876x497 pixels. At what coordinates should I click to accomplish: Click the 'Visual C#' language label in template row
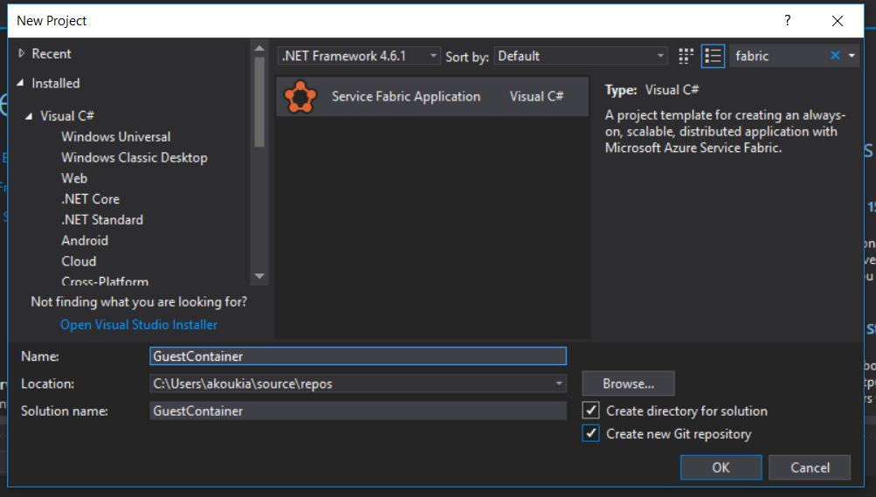[x=536, y=96]
